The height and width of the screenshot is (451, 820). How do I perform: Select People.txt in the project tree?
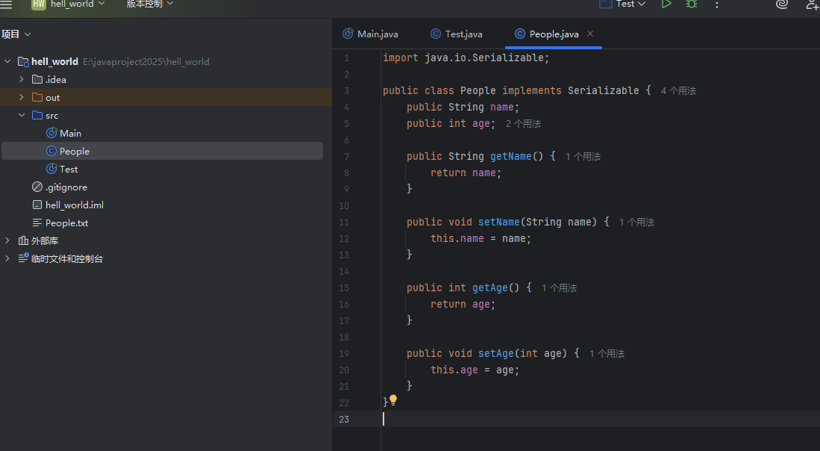(66, 223)
